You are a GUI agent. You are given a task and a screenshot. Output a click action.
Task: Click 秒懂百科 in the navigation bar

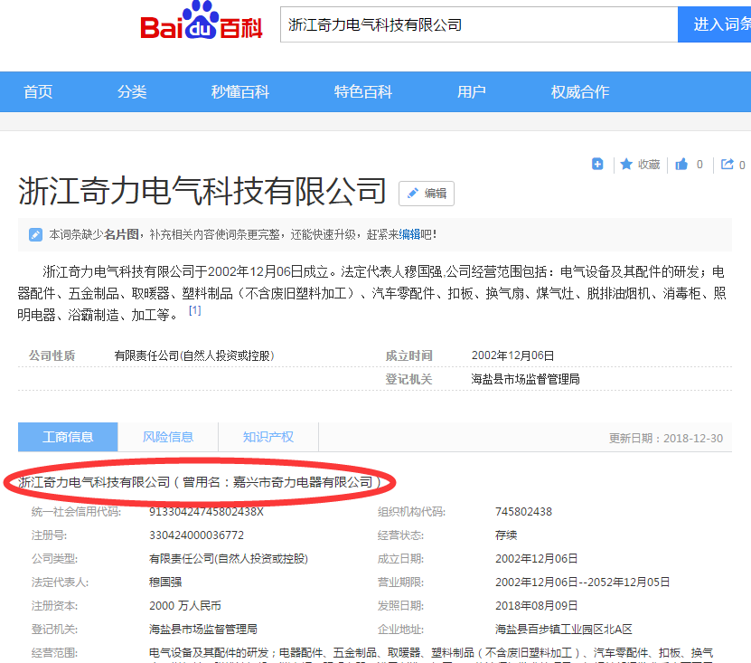pyautogui.click(x=238, y=91)
